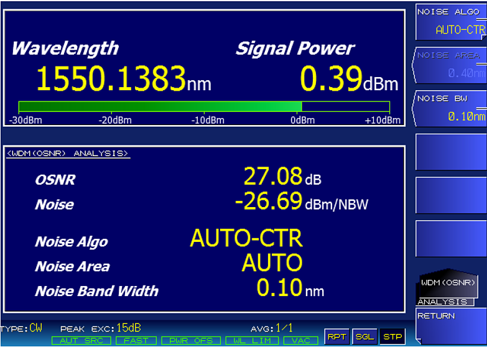This screenshot has height=347, width=487.
Task: Open the NOISE ALGO soft key
Action: click(x=450, y=22)
